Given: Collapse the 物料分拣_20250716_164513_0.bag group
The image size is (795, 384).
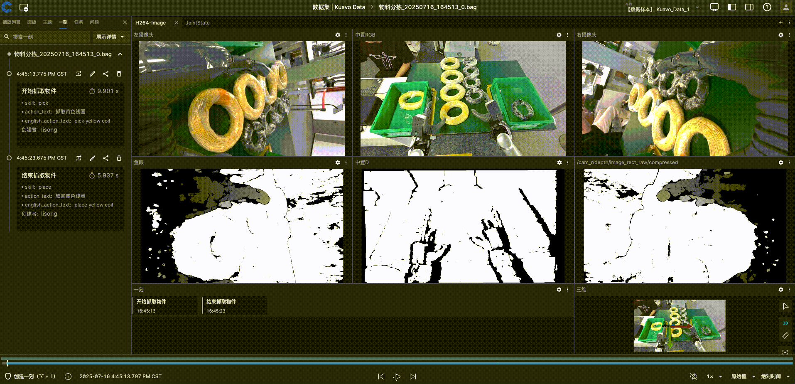Looking at the screenshot, I should pos(120,54).
